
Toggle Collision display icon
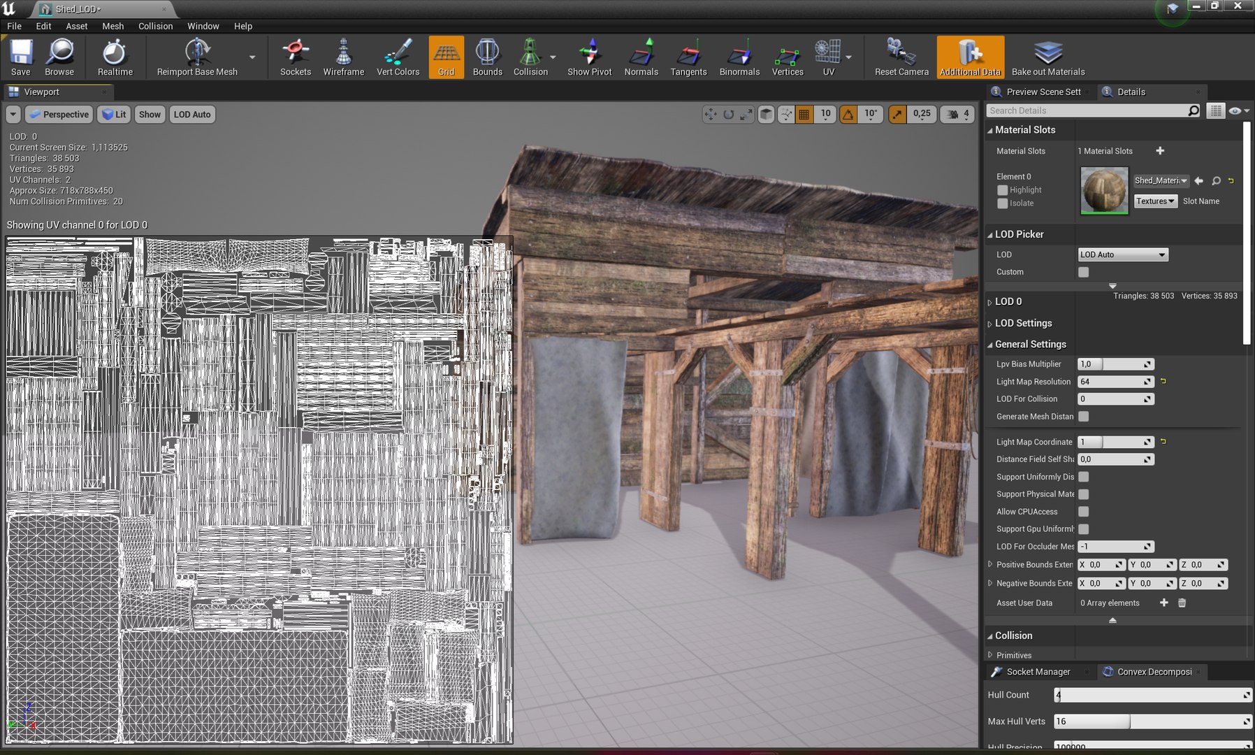point(530,57)
